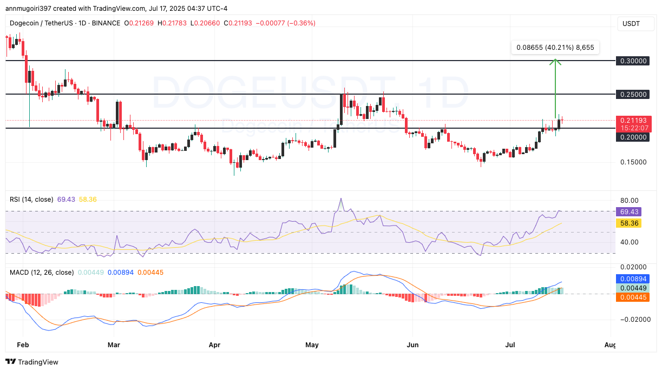Click the open price value O0.21269
This screenshot has width=662, height=371.
point(139,23)
